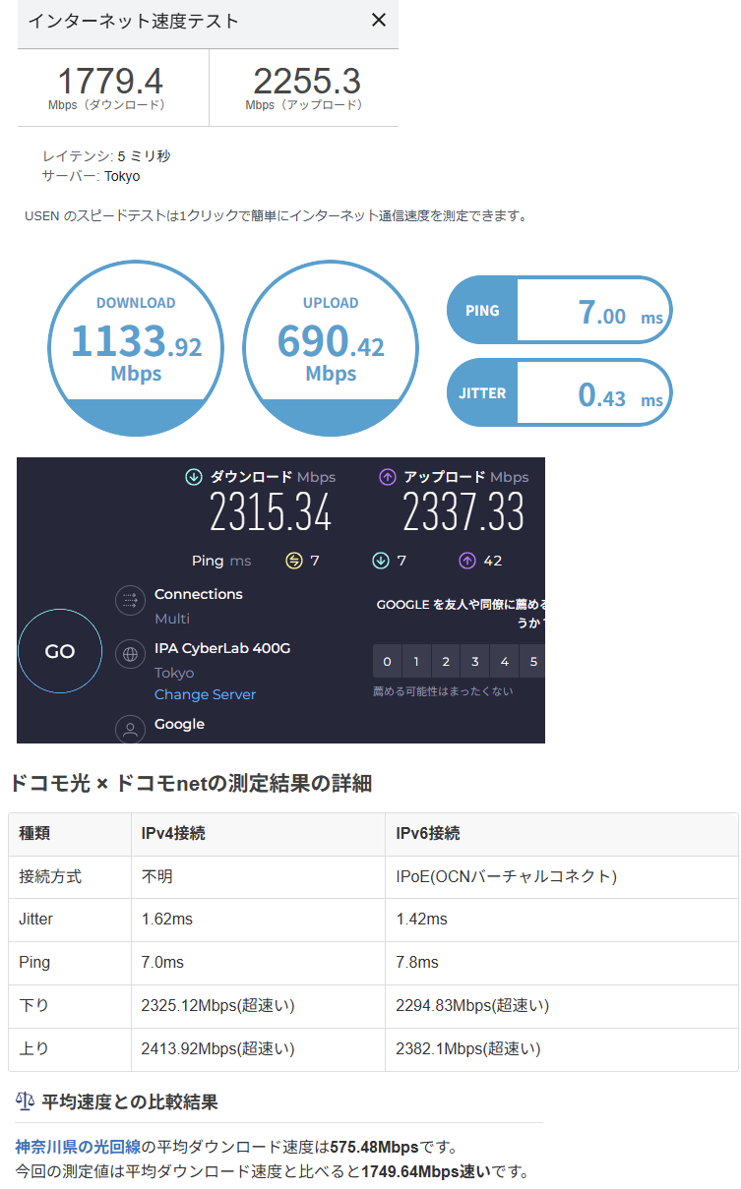Click the user icon beside Google
Image resolution: width=741 pixels, height=1189 pixels.
pos(131,729)
